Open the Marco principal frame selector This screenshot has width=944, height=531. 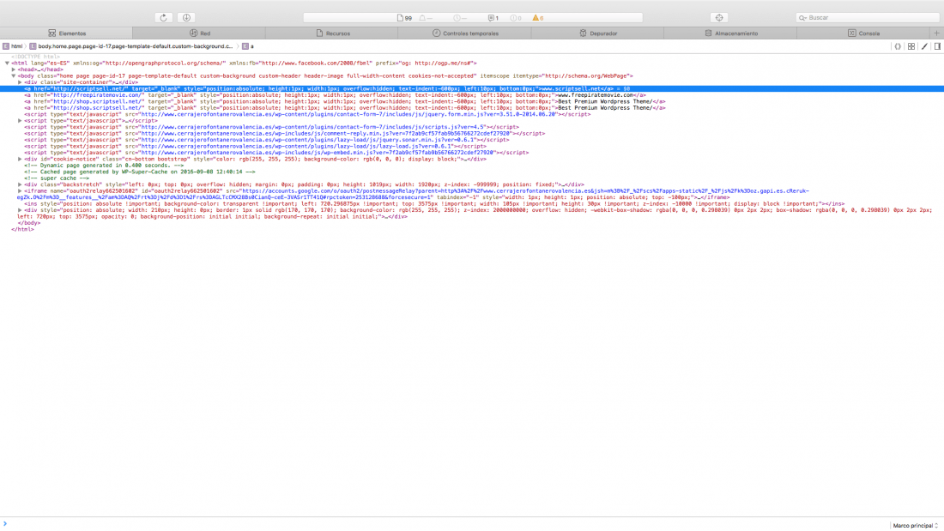tap(916, 526)
